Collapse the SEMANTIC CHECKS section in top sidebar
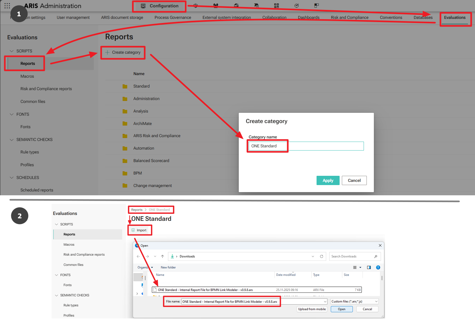 tap(12, 140)
